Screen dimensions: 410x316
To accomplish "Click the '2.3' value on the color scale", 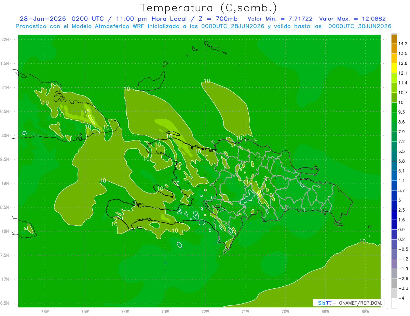I will point(402,210).
